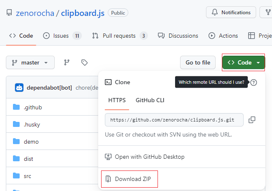Click the GitHub Desktop download icon
The height and width of the screenshot is (191, 272).
(x=108, y=157)
